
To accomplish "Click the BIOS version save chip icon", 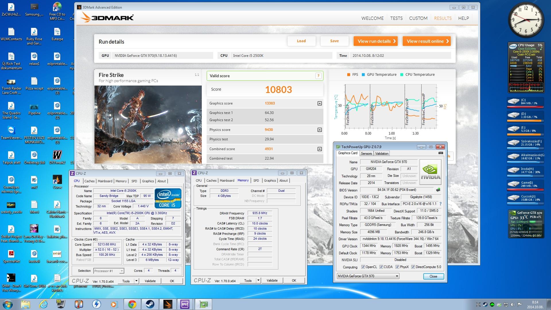I will pyautogui.click(x=438, y=190).
